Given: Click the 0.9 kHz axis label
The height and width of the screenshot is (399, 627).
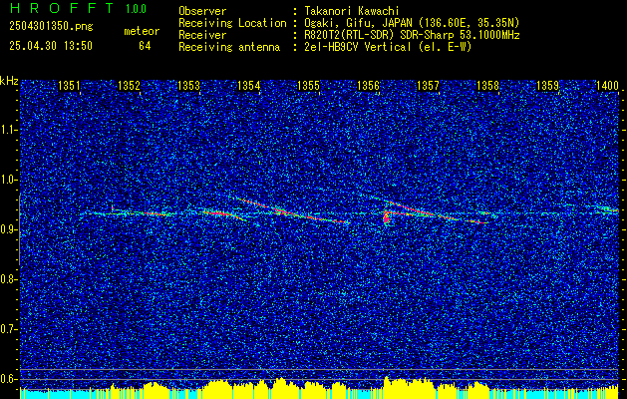Looking at the screenshot, I should (x=8, y=229).
